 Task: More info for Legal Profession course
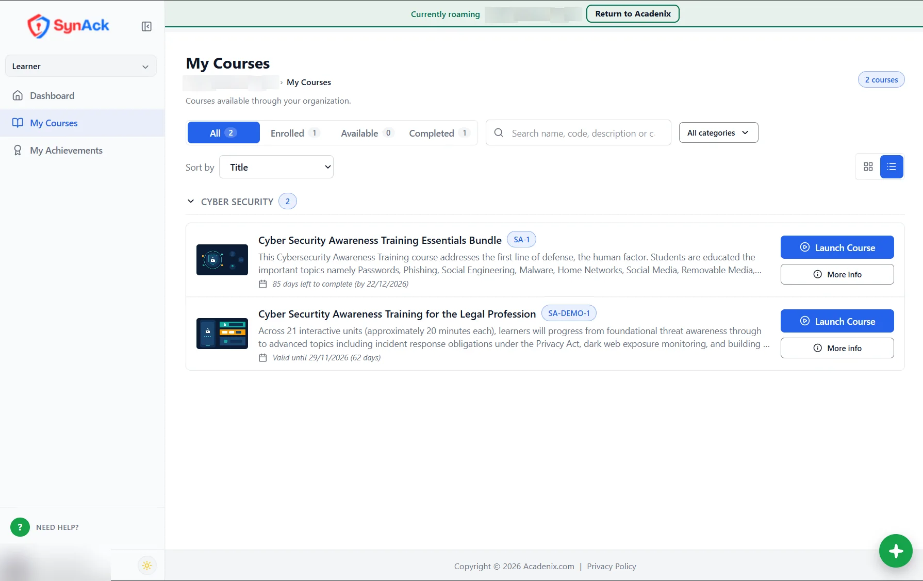pos(837,348)
